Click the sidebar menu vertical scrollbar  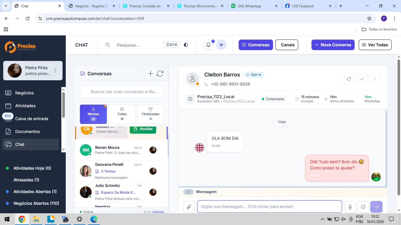coord(63,105)
